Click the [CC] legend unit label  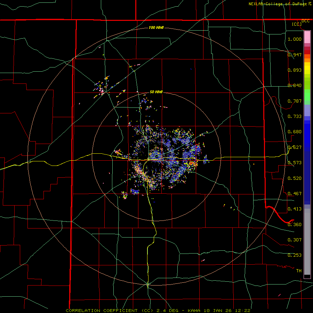297,24
